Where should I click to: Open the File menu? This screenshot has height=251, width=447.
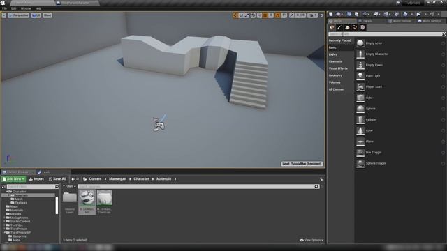pyautogui.click(x=5, y=8)
